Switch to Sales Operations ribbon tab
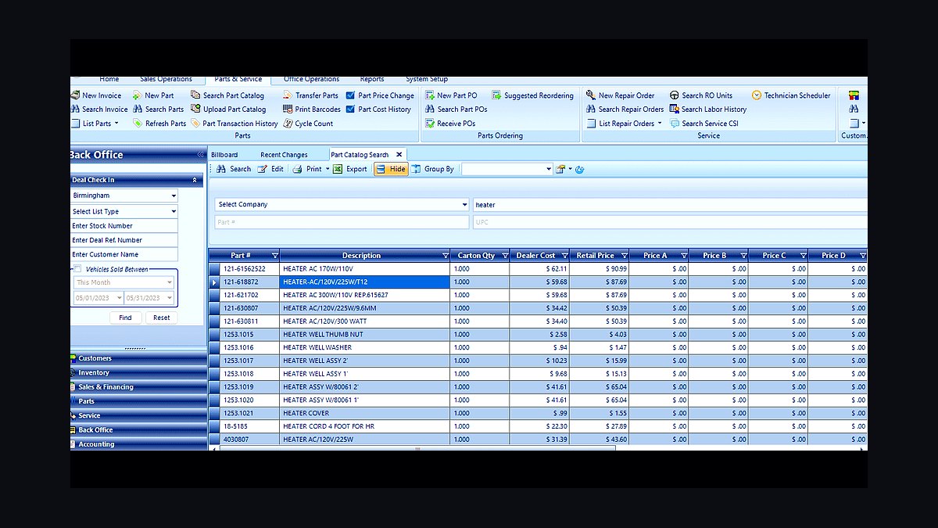Viewport: 938px width, 528px height. click(x=166, y=79)
